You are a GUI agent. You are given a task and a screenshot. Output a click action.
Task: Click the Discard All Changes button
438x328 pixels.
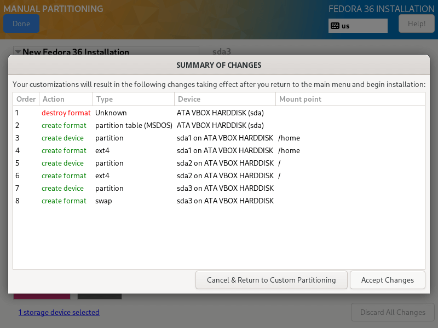(x=392, y=313)
